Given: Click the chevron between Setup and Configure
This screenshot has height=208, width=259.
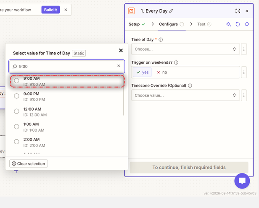Looking at the screenshot, I should click(153, 24).
